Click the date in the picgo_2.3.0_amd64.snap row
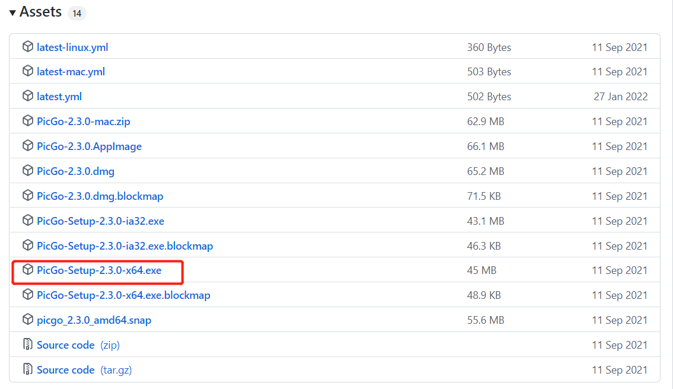Image resolution: width=673 pixels, height=389 pixels. pos(620,320)
